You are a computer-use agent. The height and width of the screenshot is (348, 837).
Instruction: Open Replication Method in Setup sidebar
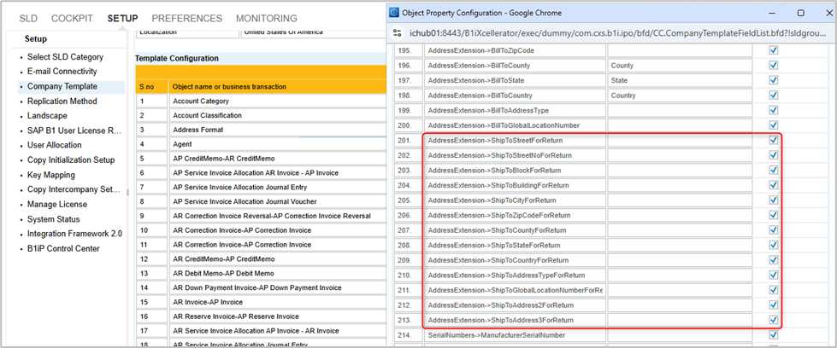[62, 101]
